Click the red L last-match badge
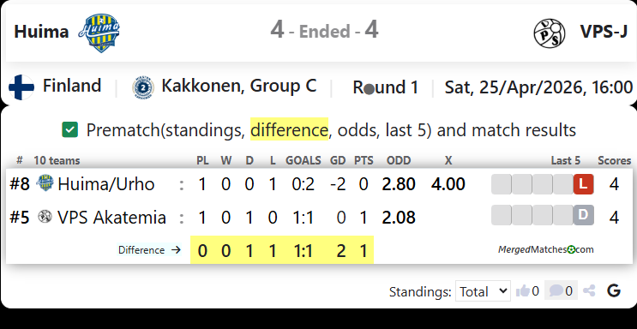Image resolution: width=637 pixels, height=329 pixels. (x=583, y=184)
